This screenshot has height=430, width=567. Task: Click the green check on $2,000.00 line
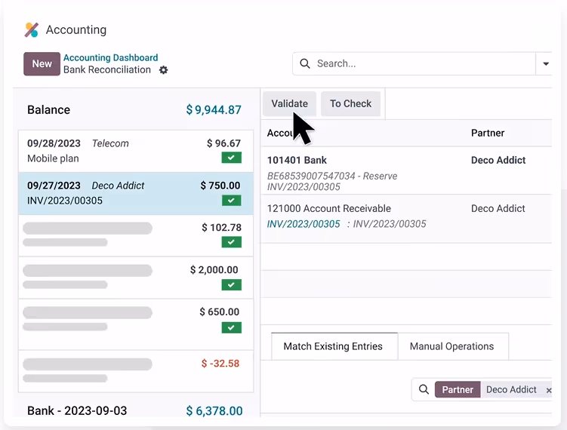click(232, 284)
